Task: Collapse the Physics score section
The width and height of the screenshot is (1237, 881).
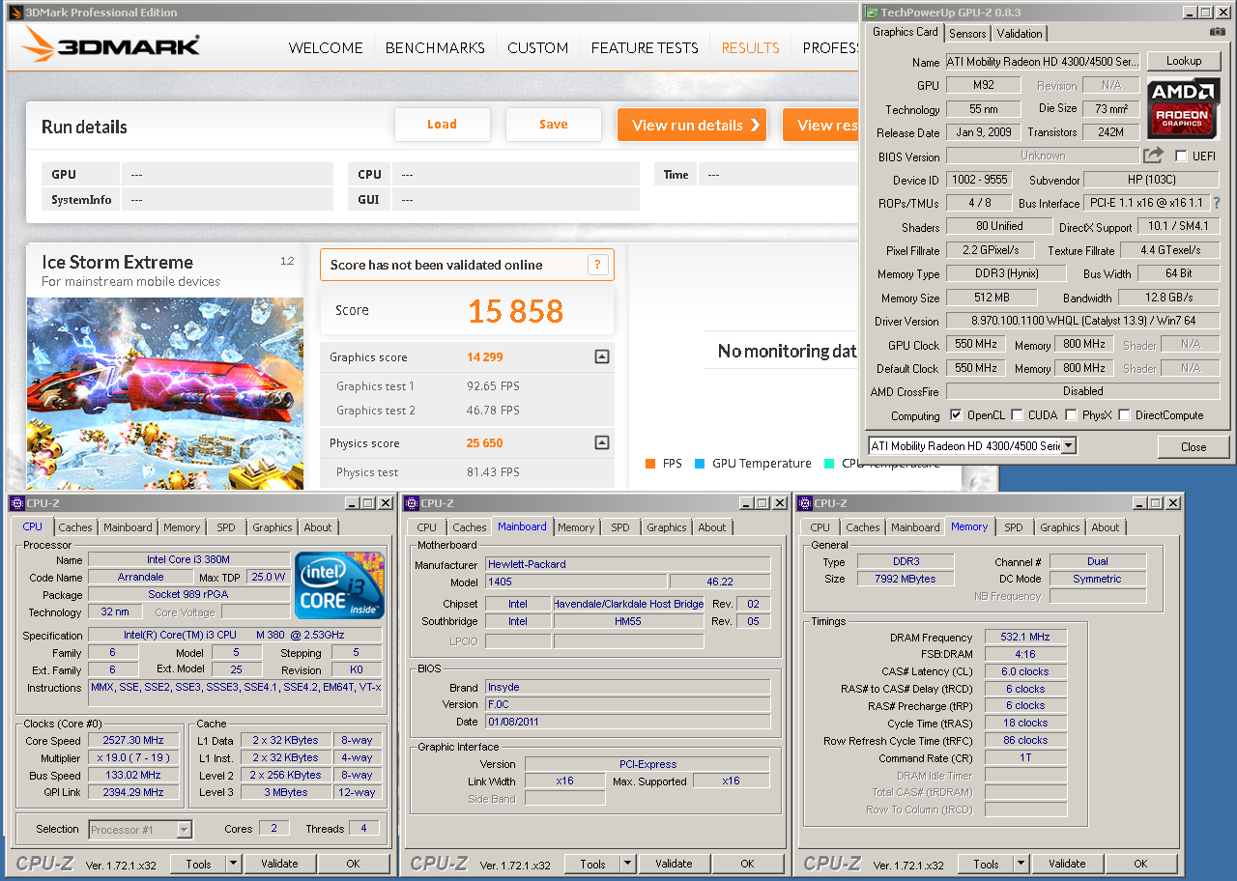Action: point(601,443)
